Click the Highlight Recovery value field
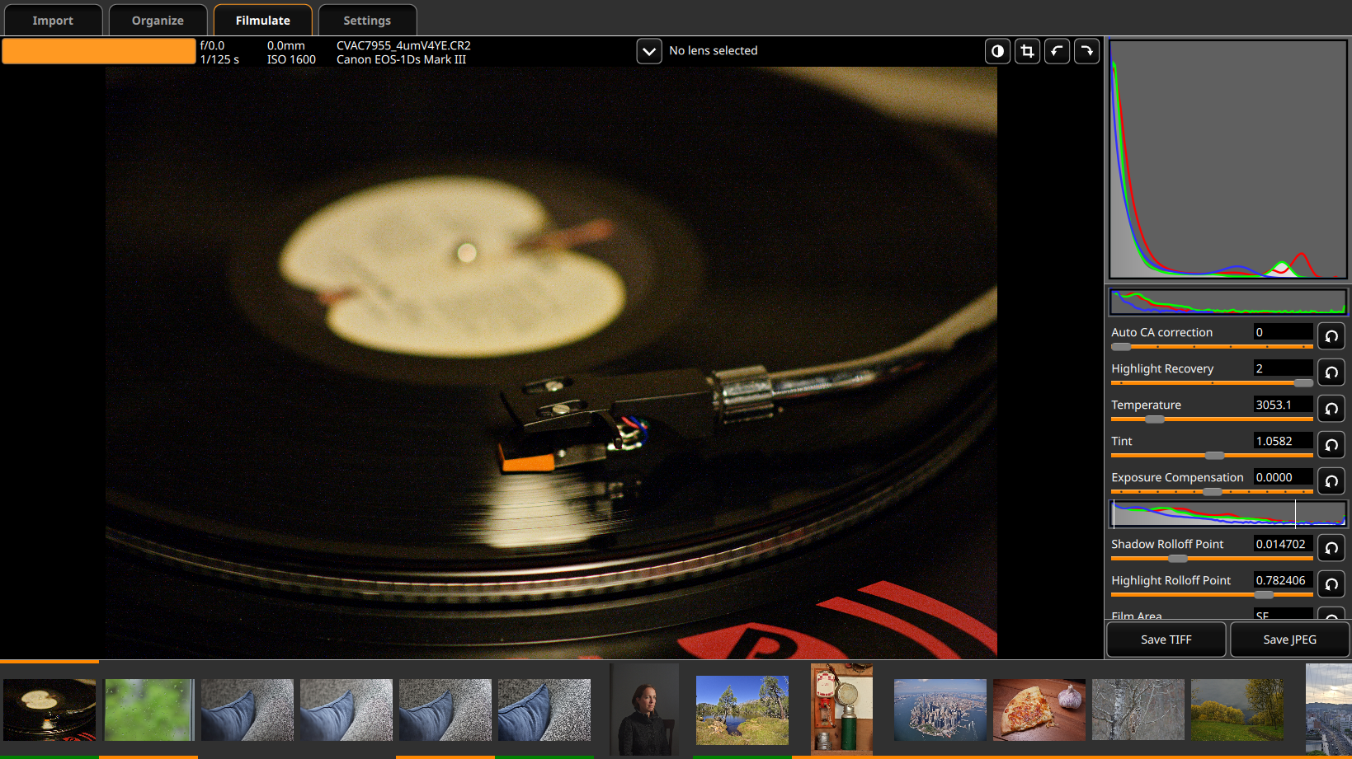The image size is (1352, 759). (1283, 368)
